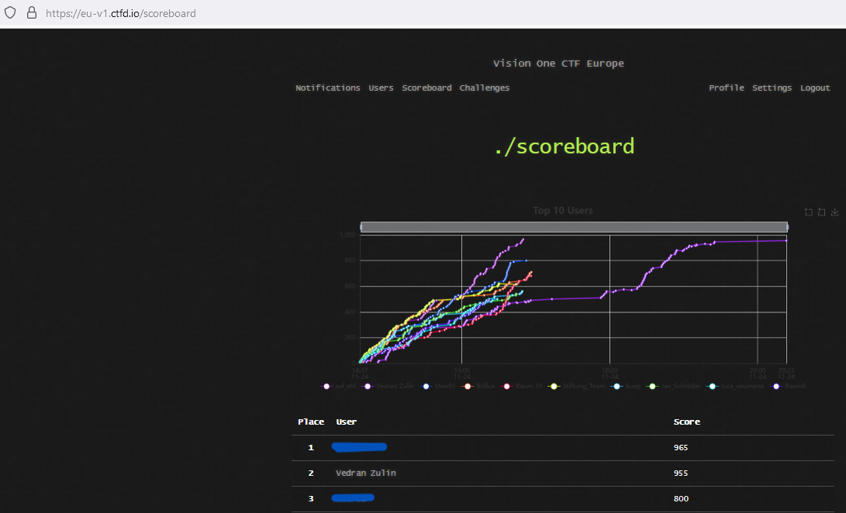Select the chart zoom-selection tool icon

point(807,212)
